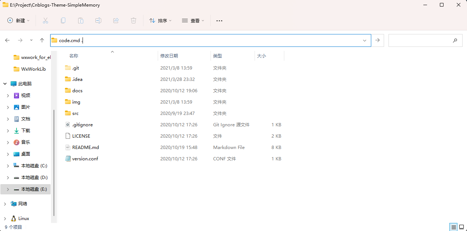467x231 pixels.
Task: Open the View (查看) dropdown
Action: [193, 21]
